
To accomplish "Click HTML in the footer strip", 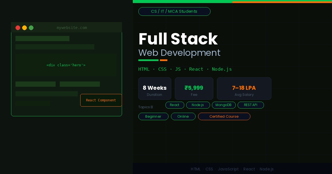I will 196,169.
